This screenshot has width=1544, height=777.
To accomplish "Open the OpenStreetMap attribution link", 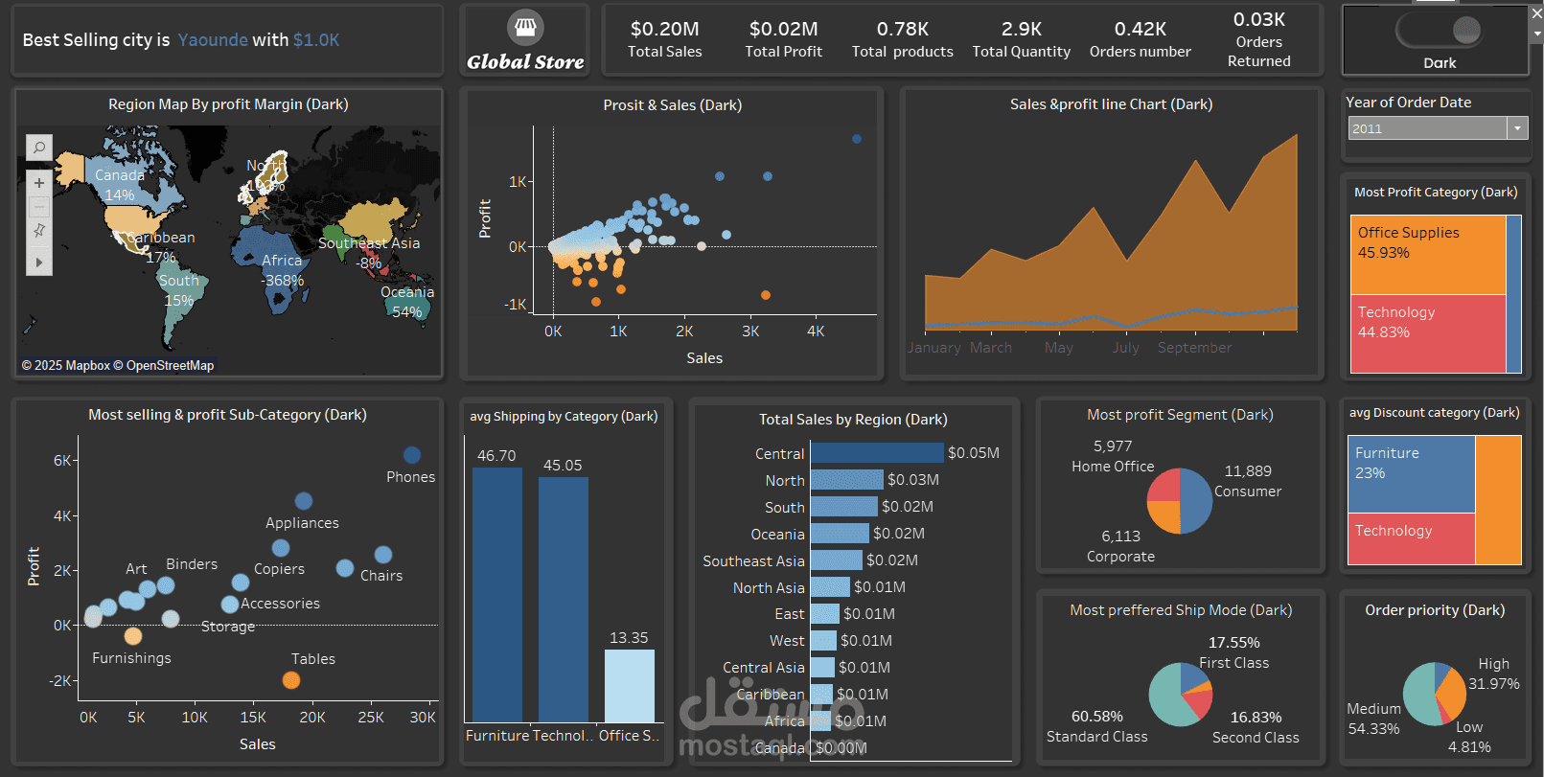I will tap(164, 365).
